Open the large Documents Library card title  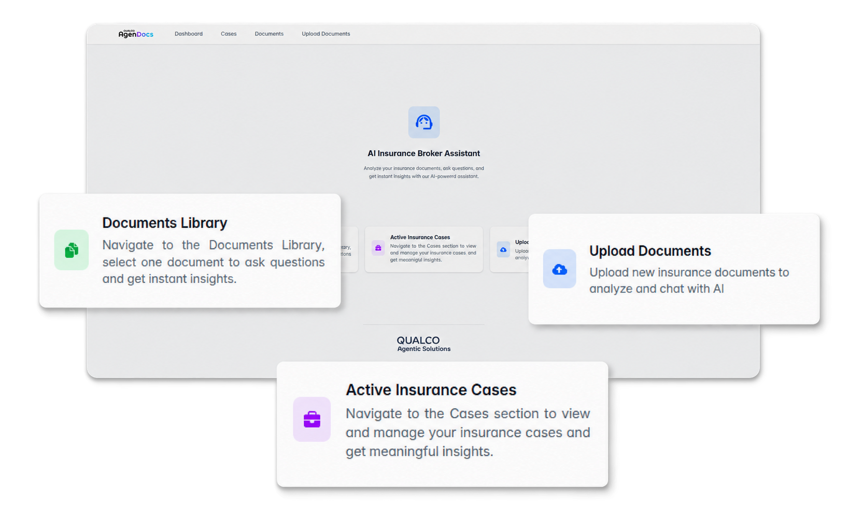(x=165, y=223)
